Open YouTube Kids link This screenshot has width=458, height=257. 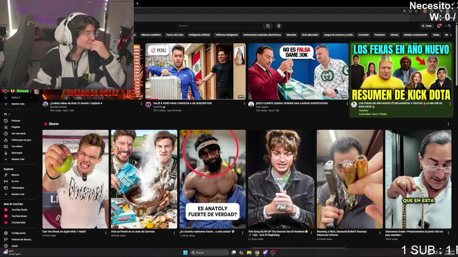[x=18, y=222]
